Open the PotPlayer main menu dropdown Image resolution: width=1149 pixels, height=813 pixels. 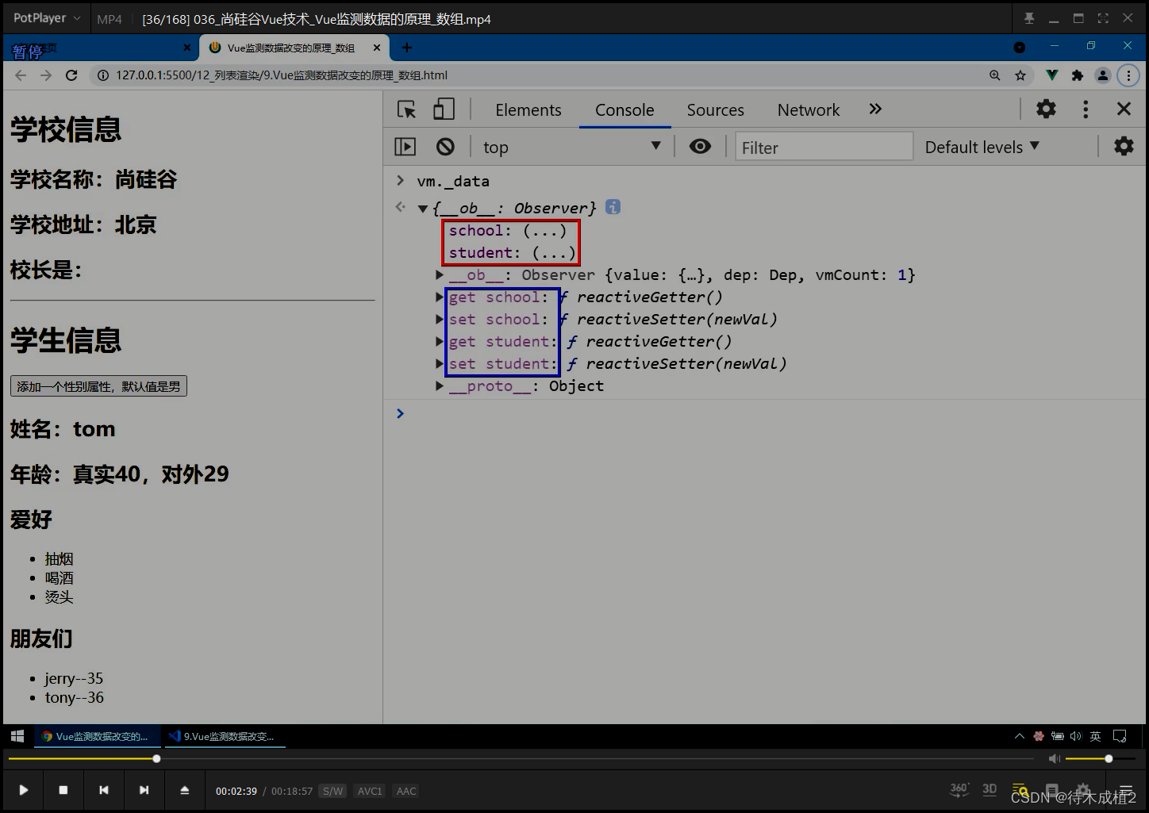coord(47,18)
